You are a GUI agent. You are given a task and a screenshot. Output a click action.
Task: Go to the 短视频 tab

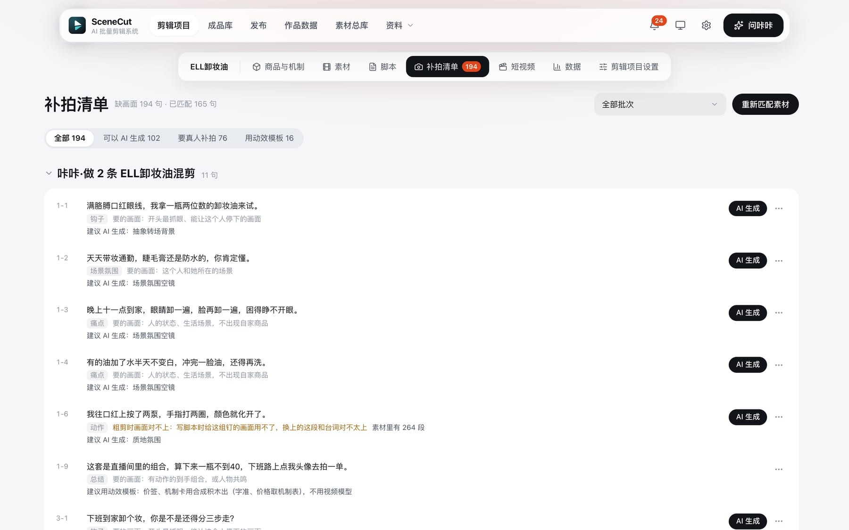pyautogui.click(x=517, y=67)
